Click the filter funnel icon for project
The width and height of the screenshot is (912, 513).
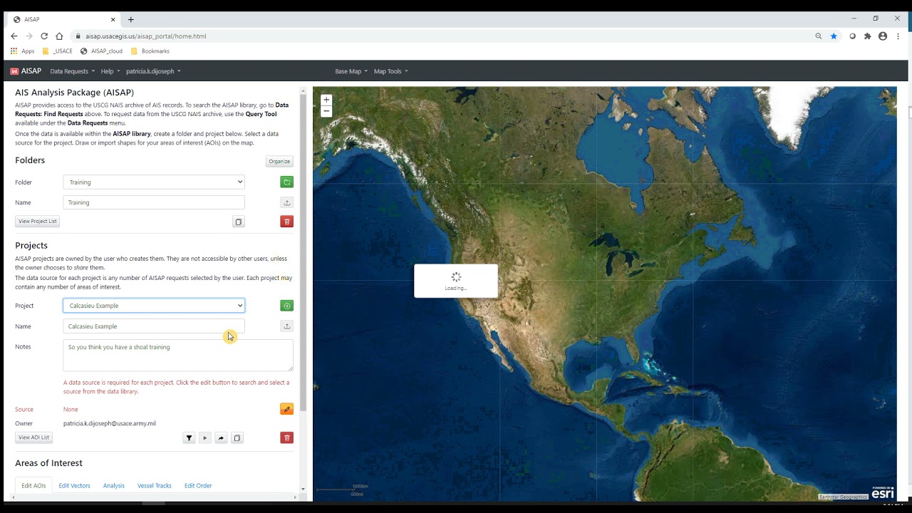click(x=189, y=437)
